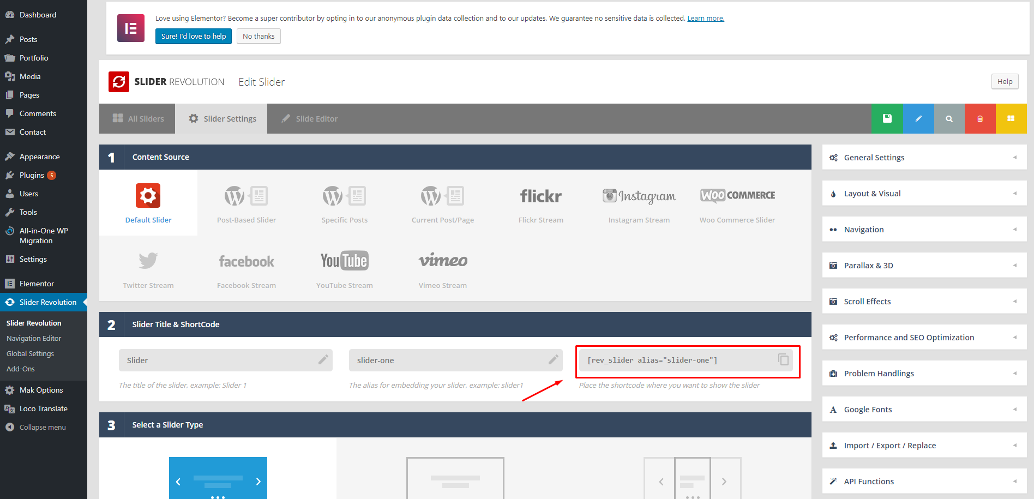Open Navigation Editor submenu
This screenshot has width=1034, height=499.
(x=34, y=338)
